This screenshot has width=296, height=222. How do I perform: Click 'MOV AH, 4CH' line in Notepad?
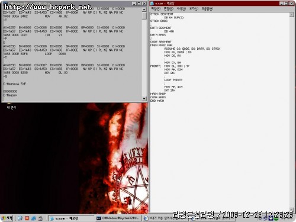coord(173,87)
